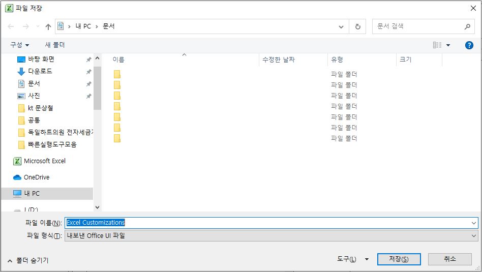
Task: Select OneDrive in the navigation pane
Action: pyautogui.click(x=36, y=177)
